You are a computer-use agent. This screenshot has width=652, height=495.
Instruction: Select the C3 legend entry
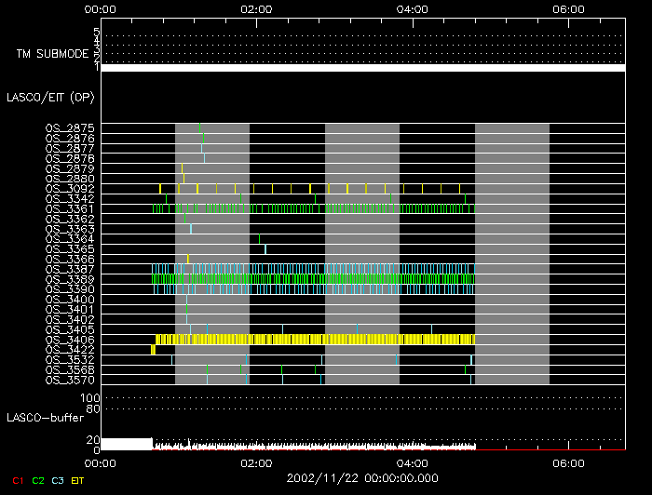coord(60,479)
